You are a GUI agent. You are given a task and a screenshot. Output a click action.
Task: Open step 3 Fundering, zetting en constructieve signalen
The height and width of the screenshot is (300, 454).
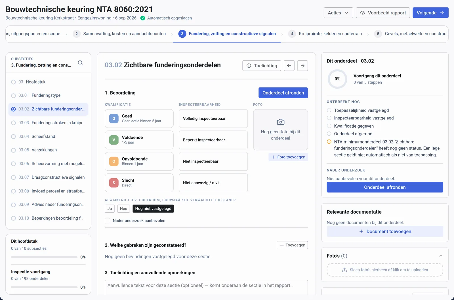pos(227,34)
